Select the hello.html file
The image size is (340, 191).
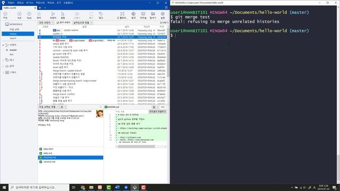click(x=71, y=149)
